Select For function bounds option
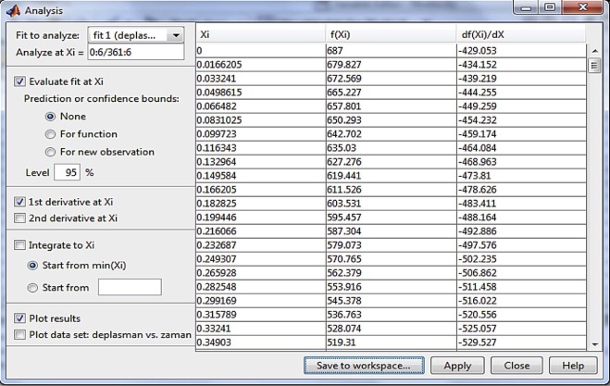610x386 pixels. 50,134
